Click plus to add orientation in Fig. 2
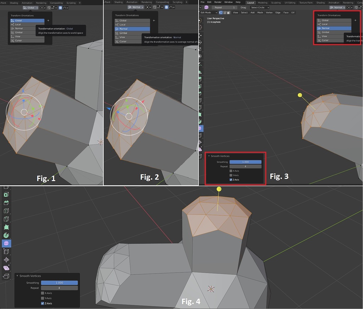363x309 pixels. [x=154, y=20]
